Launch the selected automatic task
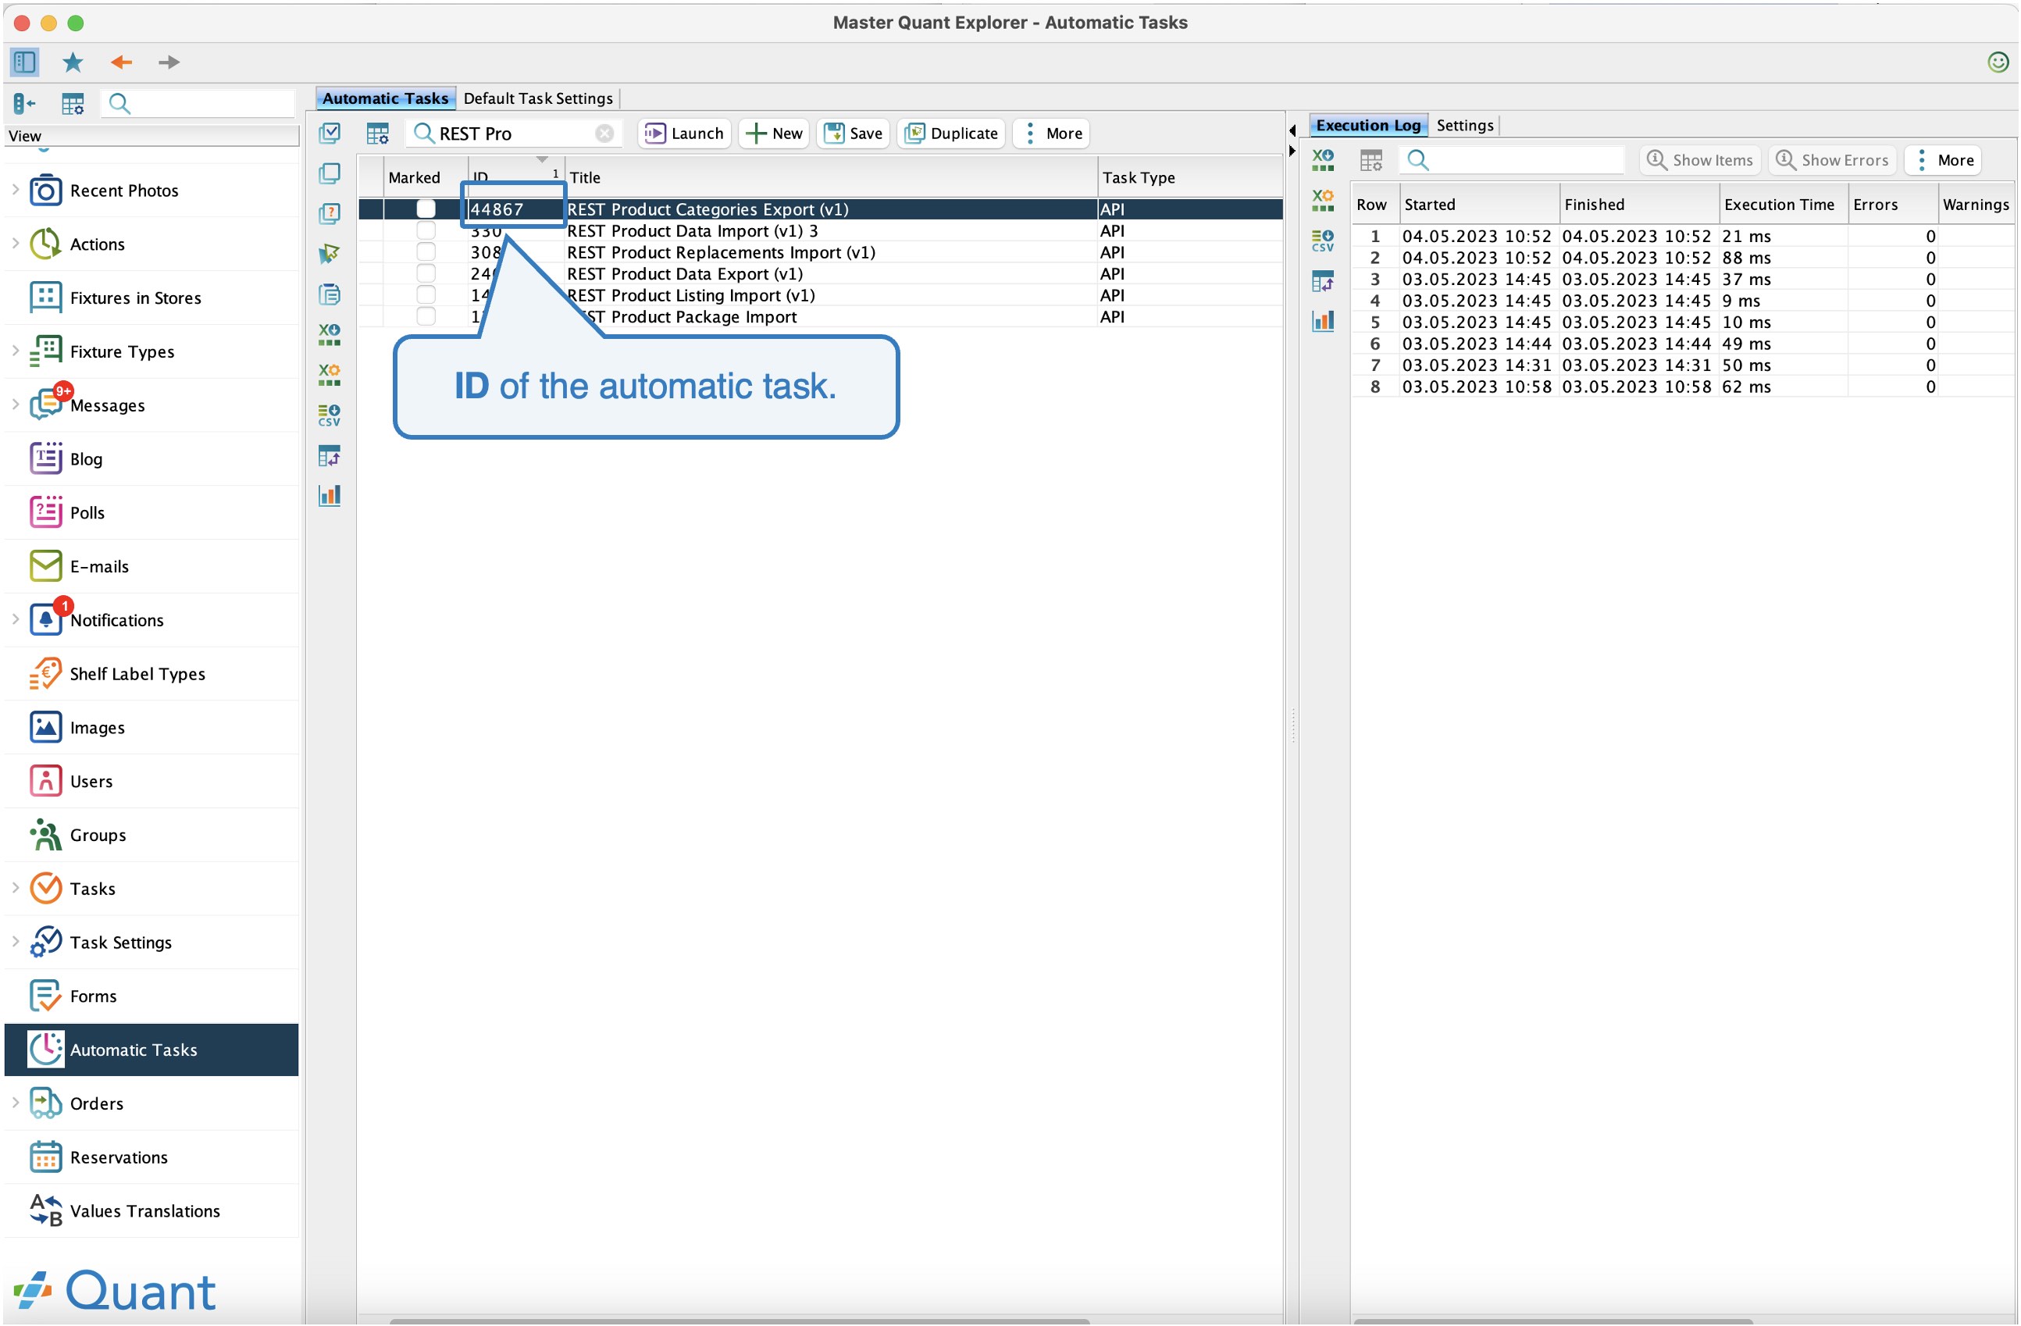Viewport: 2021px width, 1326px height. [683, 134]
